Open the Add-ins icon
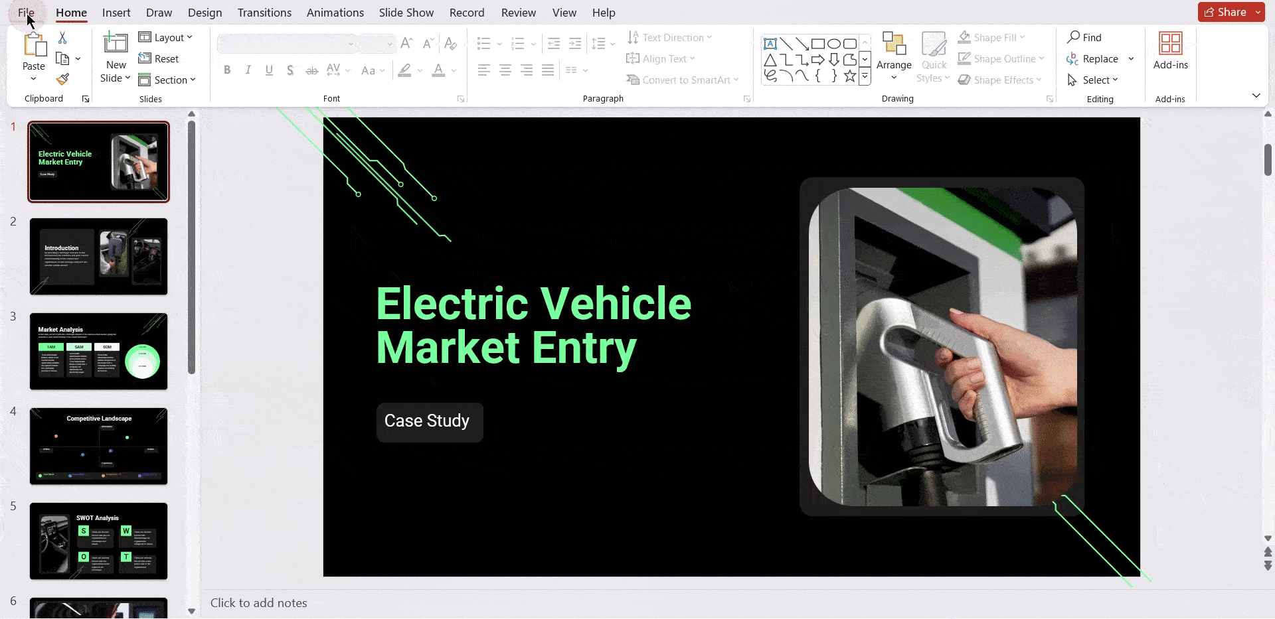This screenshot has width=1275, height=619. click(1170, 44)
